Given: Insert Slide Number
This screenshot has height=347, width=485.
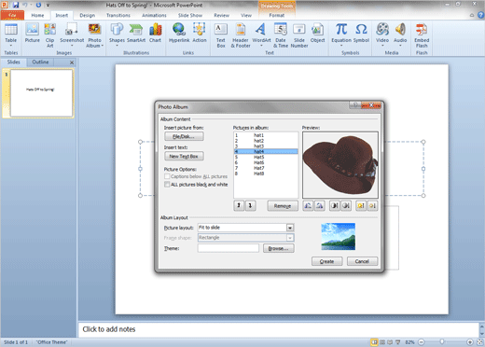Looking at the screenshot, I should [299, 35].
